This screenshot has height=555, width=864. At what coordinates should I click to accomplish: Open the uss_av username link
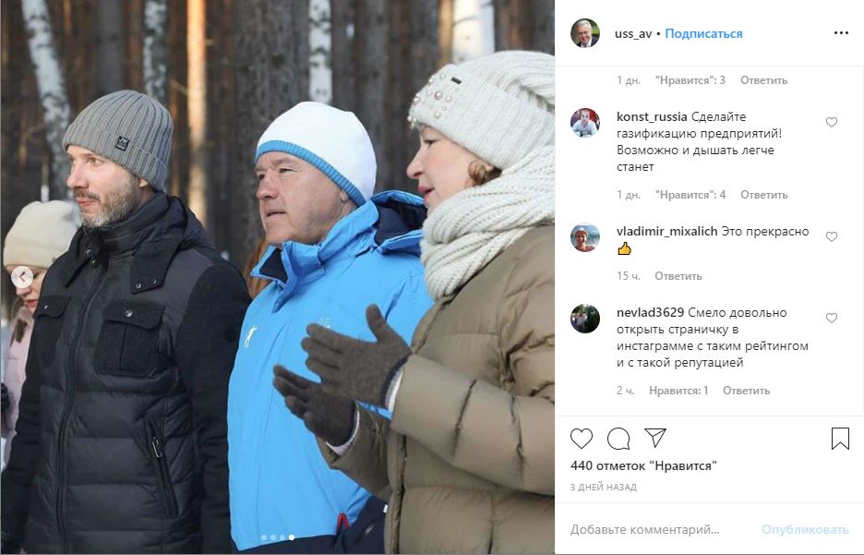[633, 33]
